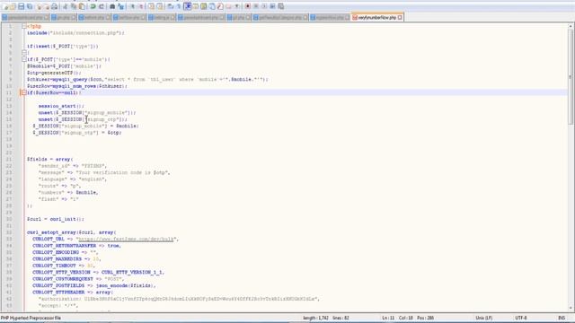
Task: Click the Ln : 11 status entry
Action: (x=388, y=318)
